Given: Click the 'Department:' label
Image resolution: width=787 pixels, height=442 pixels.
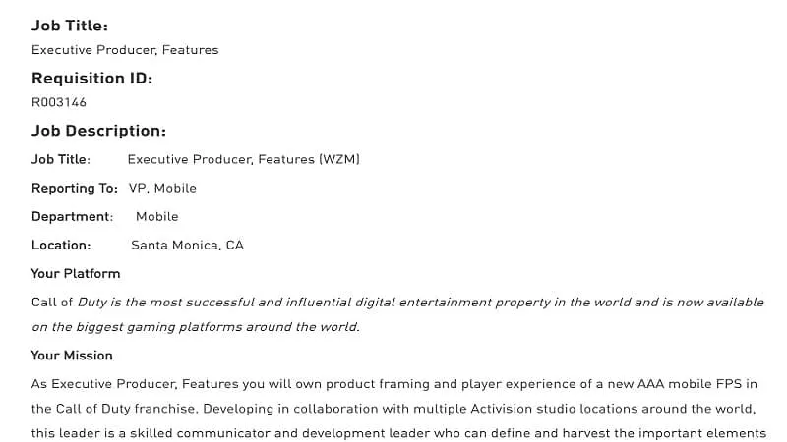Looking at the screenshot, I should tap(72, 217).
